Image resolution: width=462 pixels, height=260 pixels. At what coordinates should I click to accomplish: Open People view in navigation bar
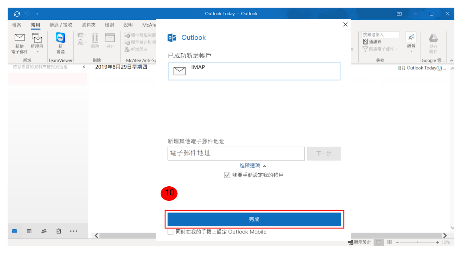[x=44, y=231]
